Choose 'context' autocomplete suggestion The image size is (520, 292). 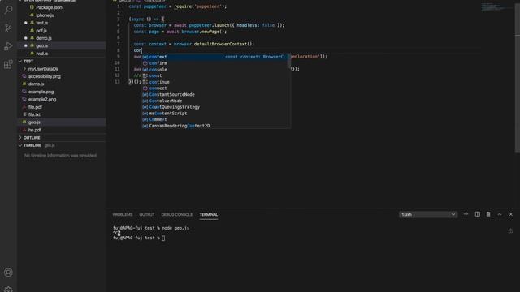tap(215, 57)
